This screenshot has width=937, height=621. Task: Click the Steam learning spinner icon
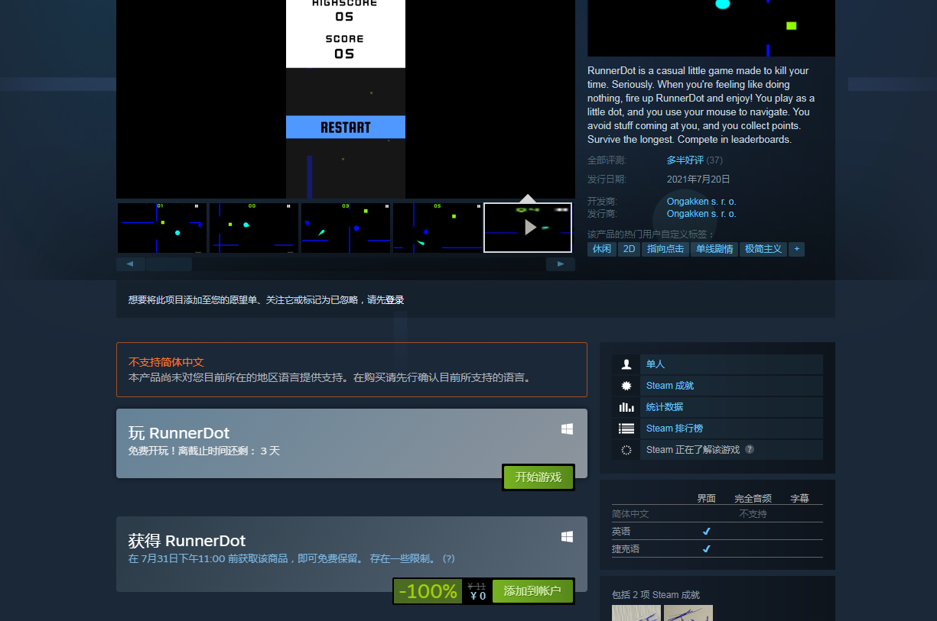coord(626,450)
